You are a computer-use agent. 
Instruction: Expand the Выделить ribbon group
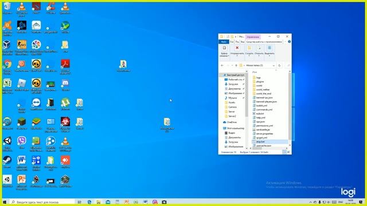click(270, 51)
